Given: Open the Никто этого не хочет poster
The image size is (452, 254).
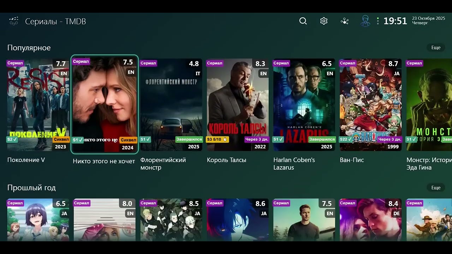Looking at the screenshot, I should (x=105, y=104).
